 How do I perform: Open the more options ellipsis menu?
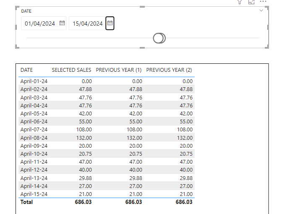pyautogui.click(x=263, y=1)
